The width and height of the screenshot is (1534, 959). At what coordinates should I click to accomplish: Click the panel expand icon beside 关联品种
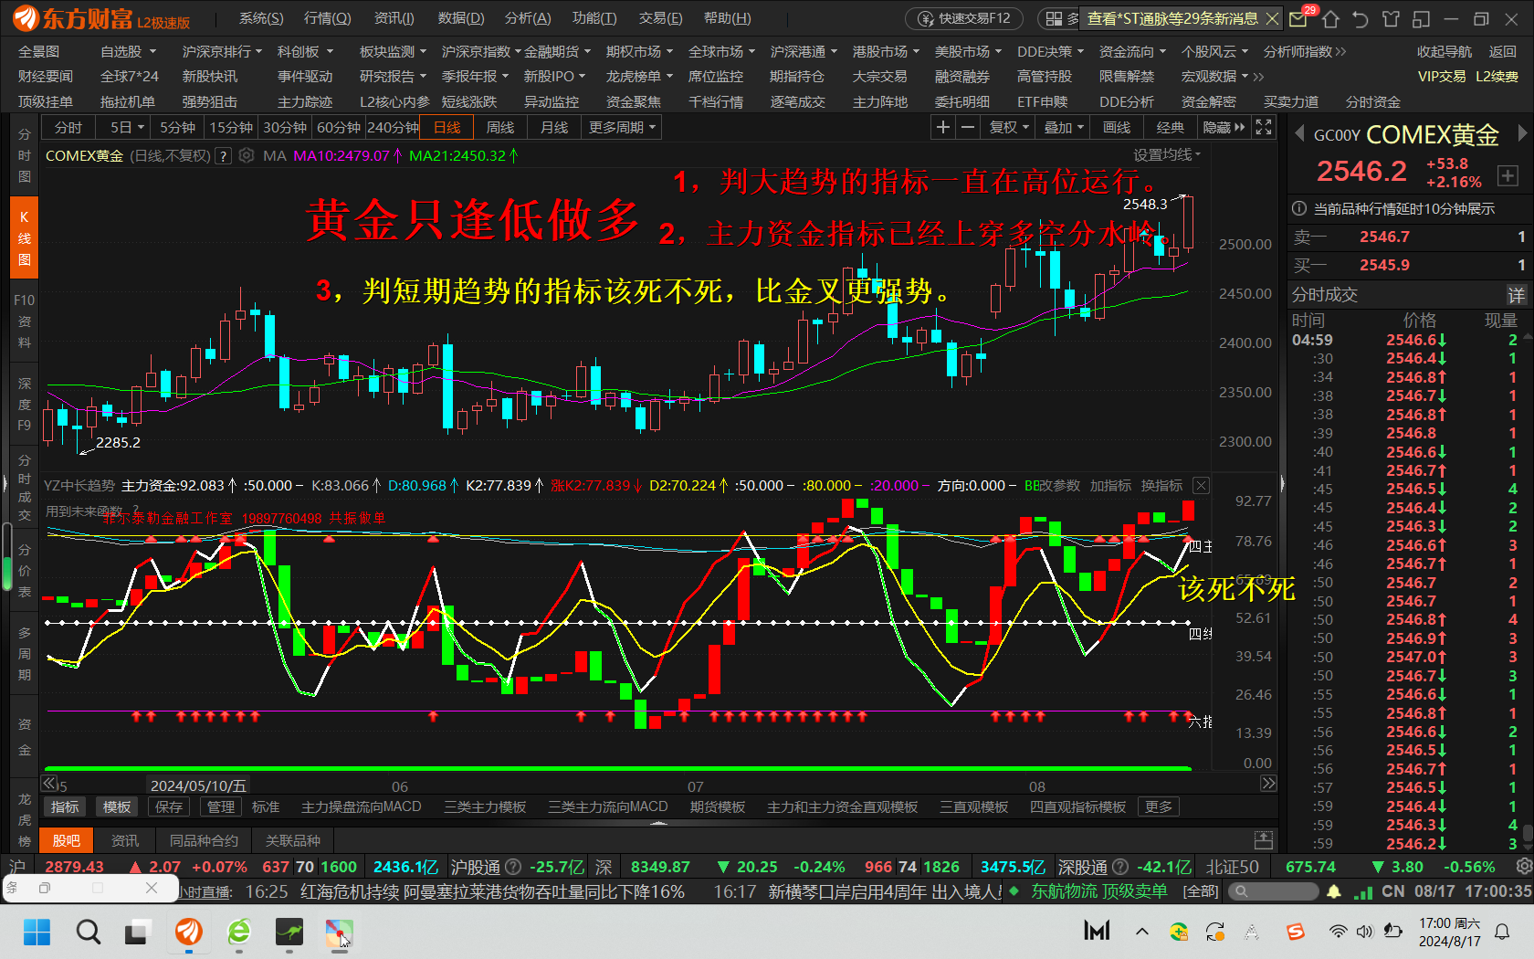(x=1264, y=840)
